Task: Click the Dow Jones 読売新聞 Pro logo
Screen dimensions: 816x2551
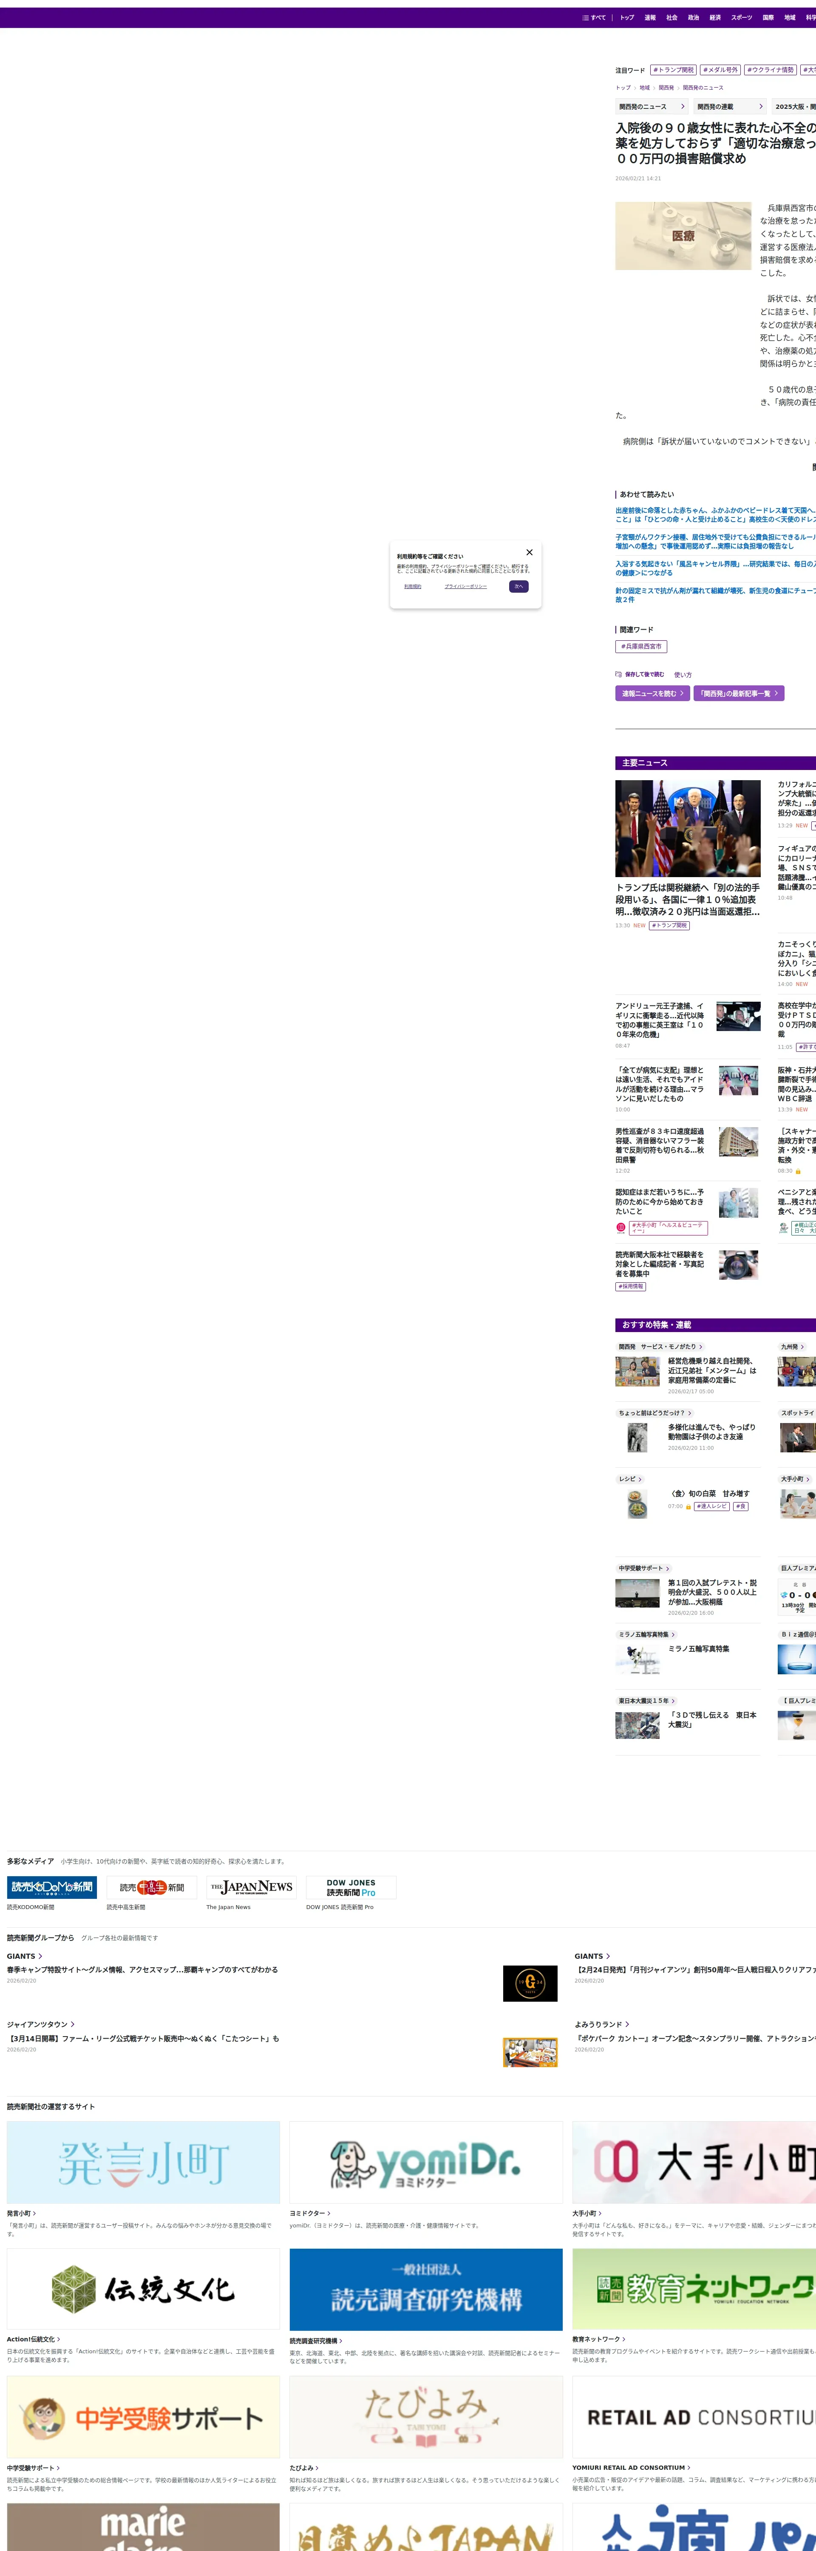Action: 351,1887
